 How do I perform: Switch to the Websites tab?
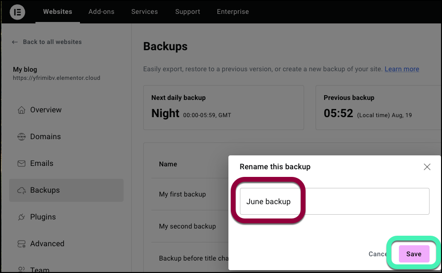[57, 11]
